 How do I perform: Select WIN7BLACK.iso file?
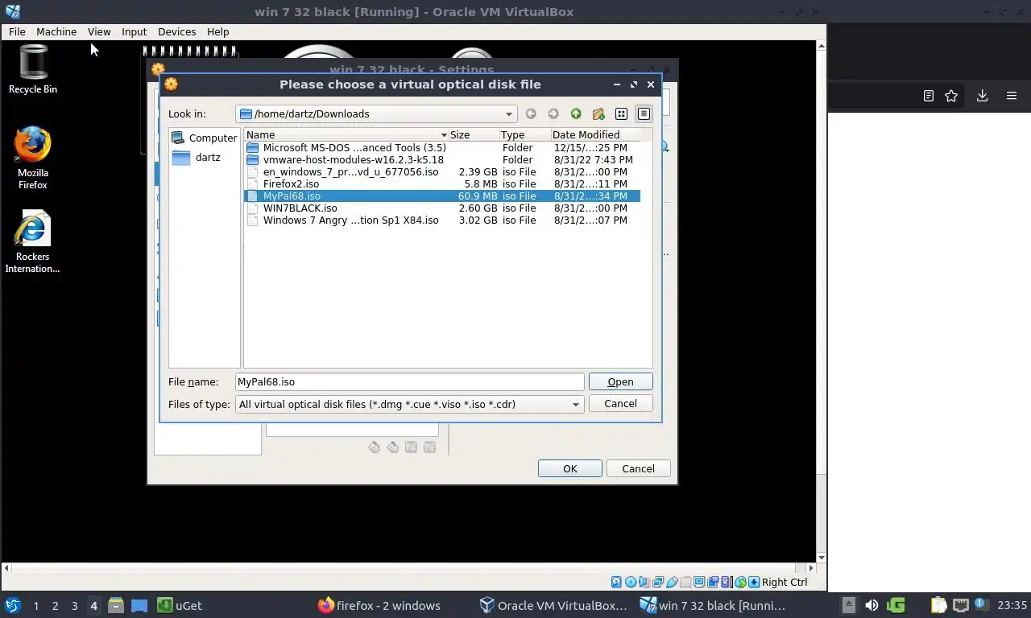(x=442, y=208)
